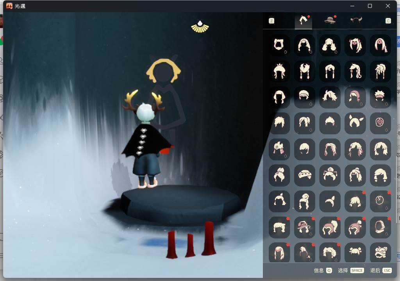Equip the pink headscarf hairstyle
The width and height of the screenshot is (400, 281).
point(355,97)
